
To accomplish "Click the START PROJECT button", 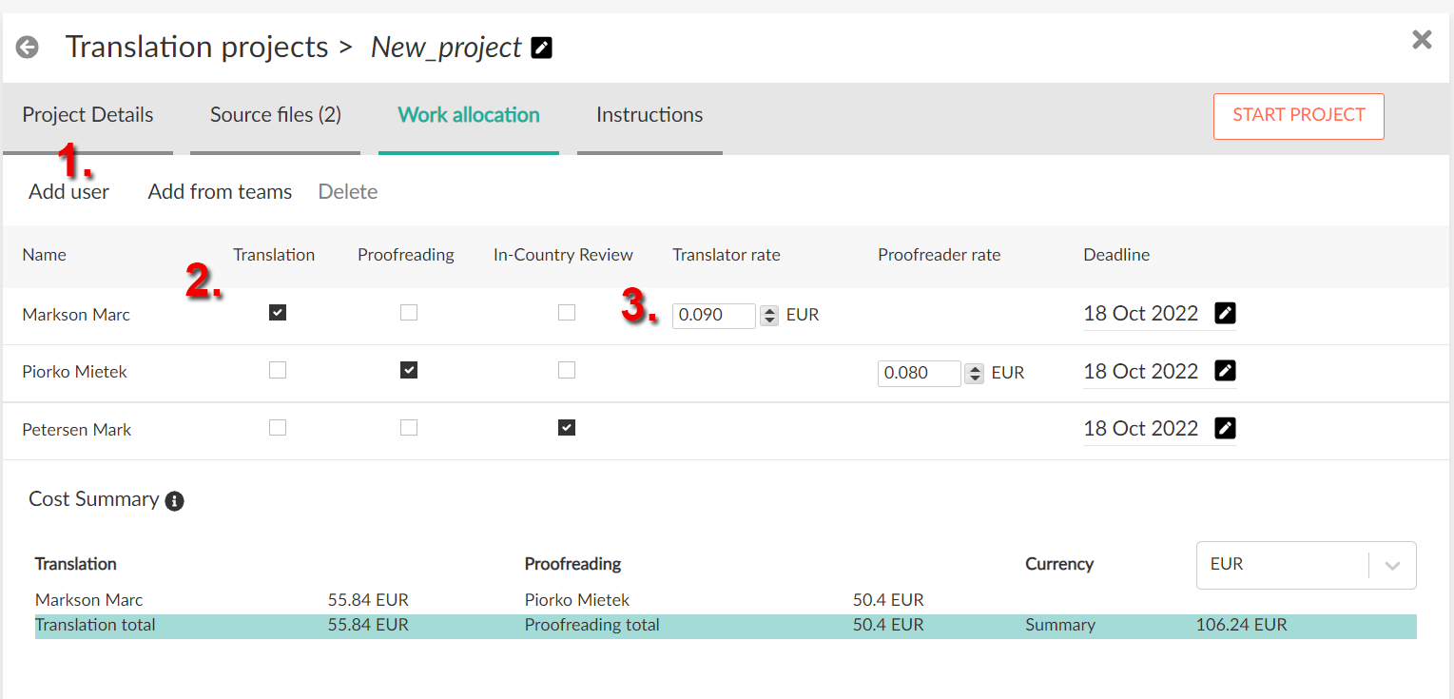I will tap(1299, 116).
